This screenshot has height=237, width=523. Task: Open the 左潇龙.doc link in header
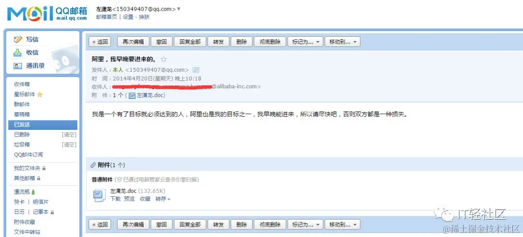[x=151, y=95]
